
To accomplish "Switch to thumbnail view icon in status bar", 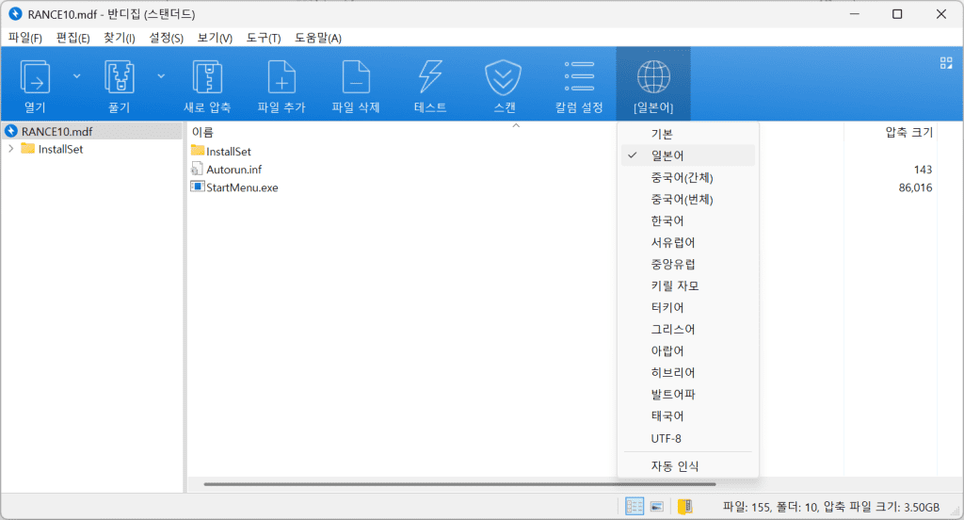I will click(x=656, y=507).
